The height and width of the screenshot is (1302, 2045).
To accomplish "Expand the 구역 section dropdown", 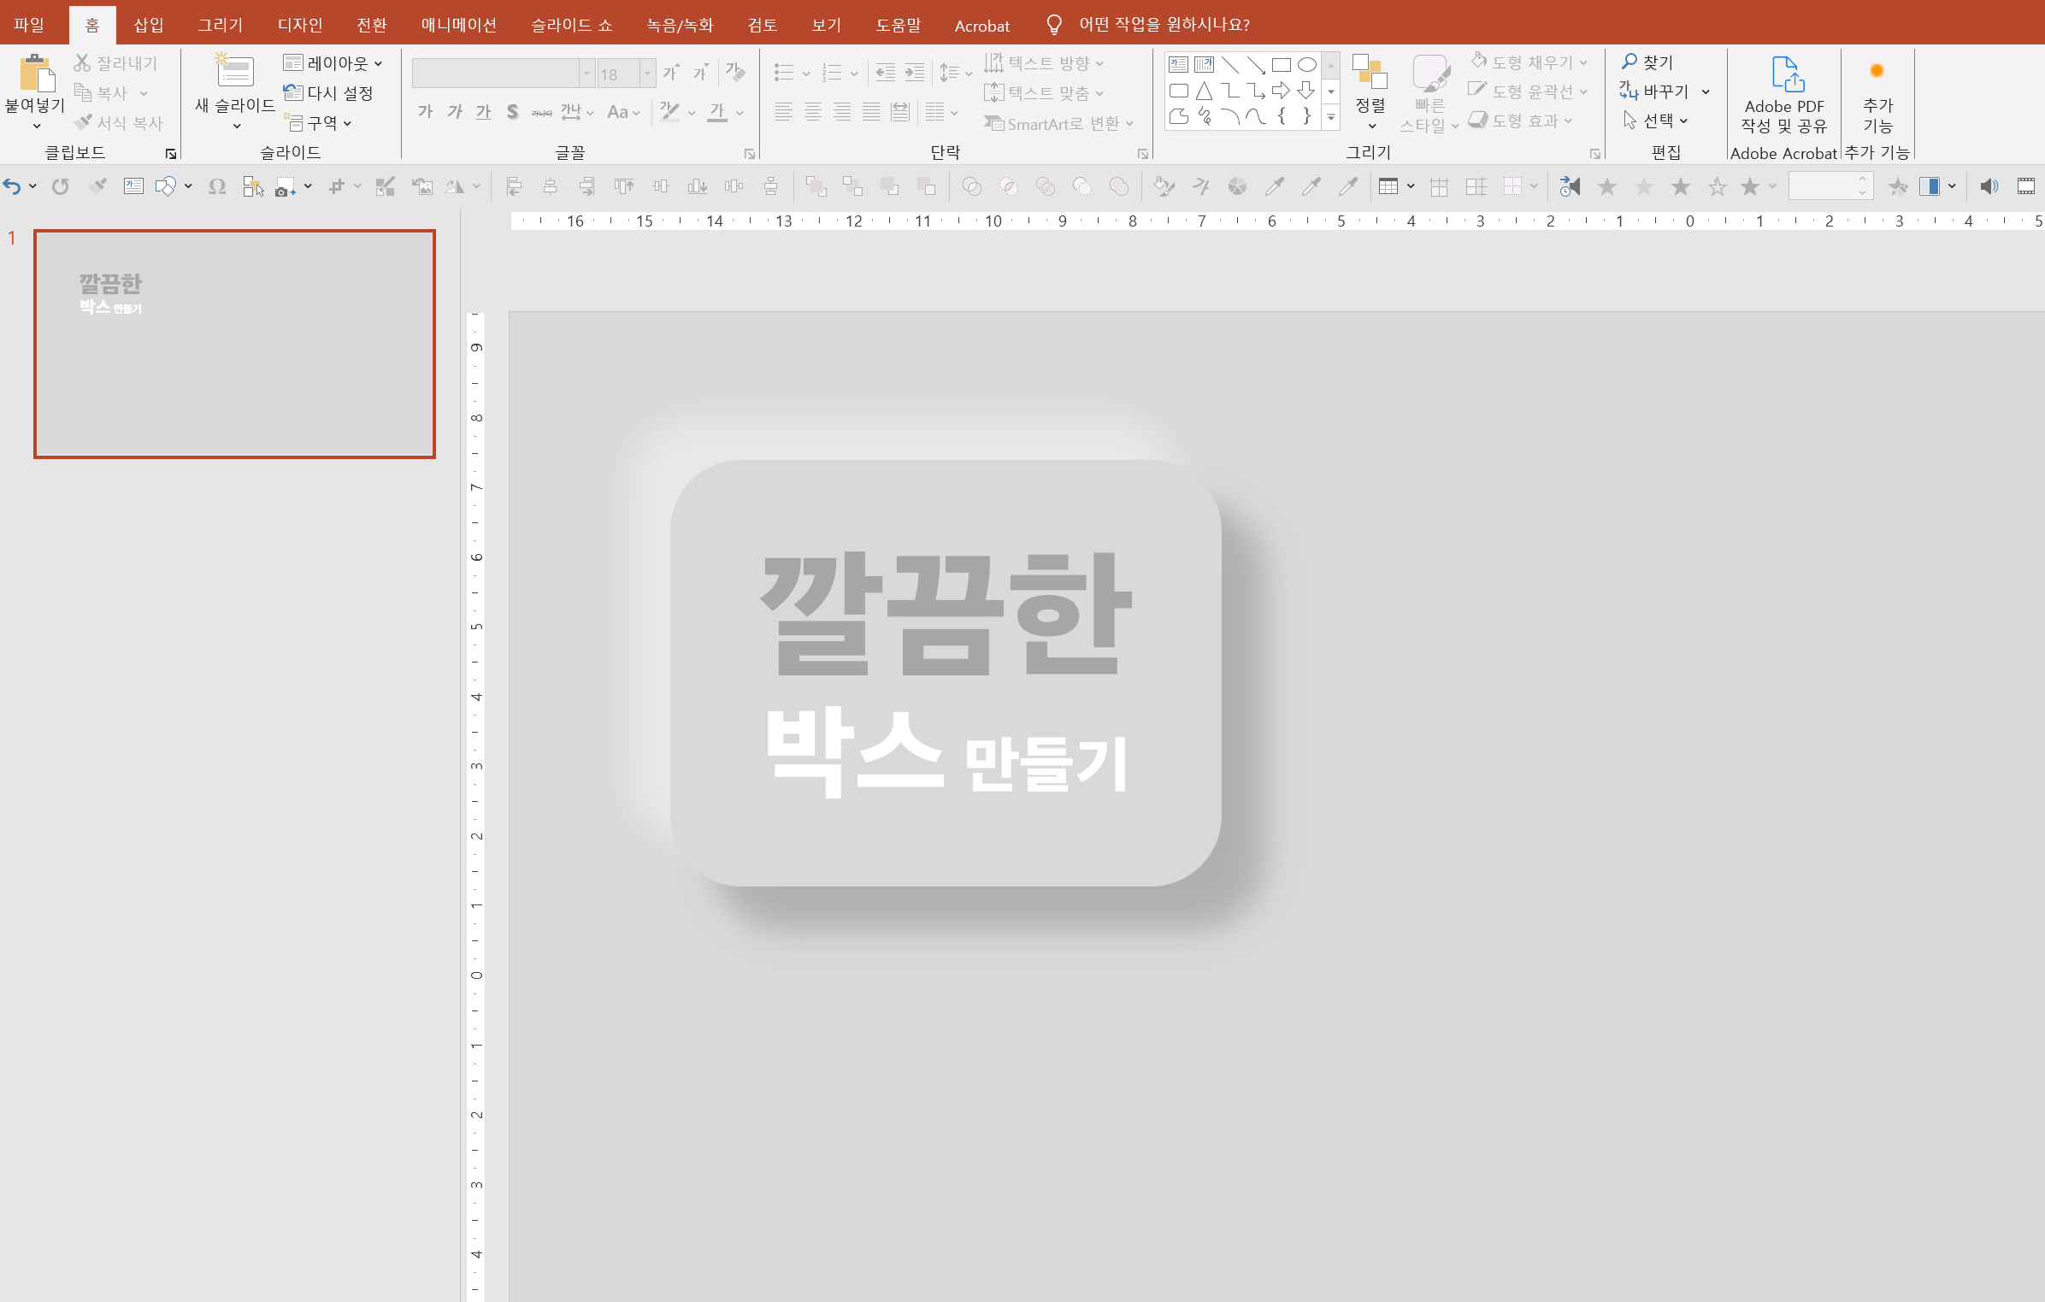I will 318,123.
